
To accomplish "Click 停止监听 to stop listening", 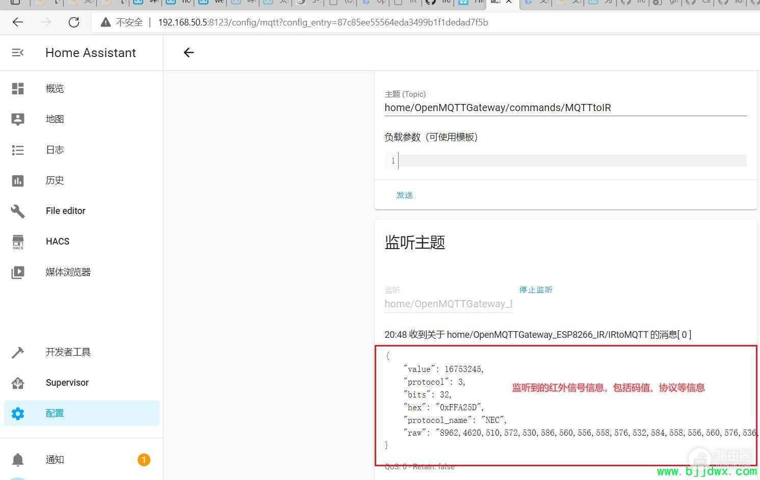I will point(536,290).
